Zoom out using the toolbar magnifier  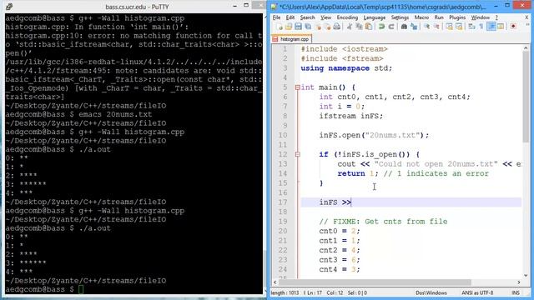coord(436,27)
